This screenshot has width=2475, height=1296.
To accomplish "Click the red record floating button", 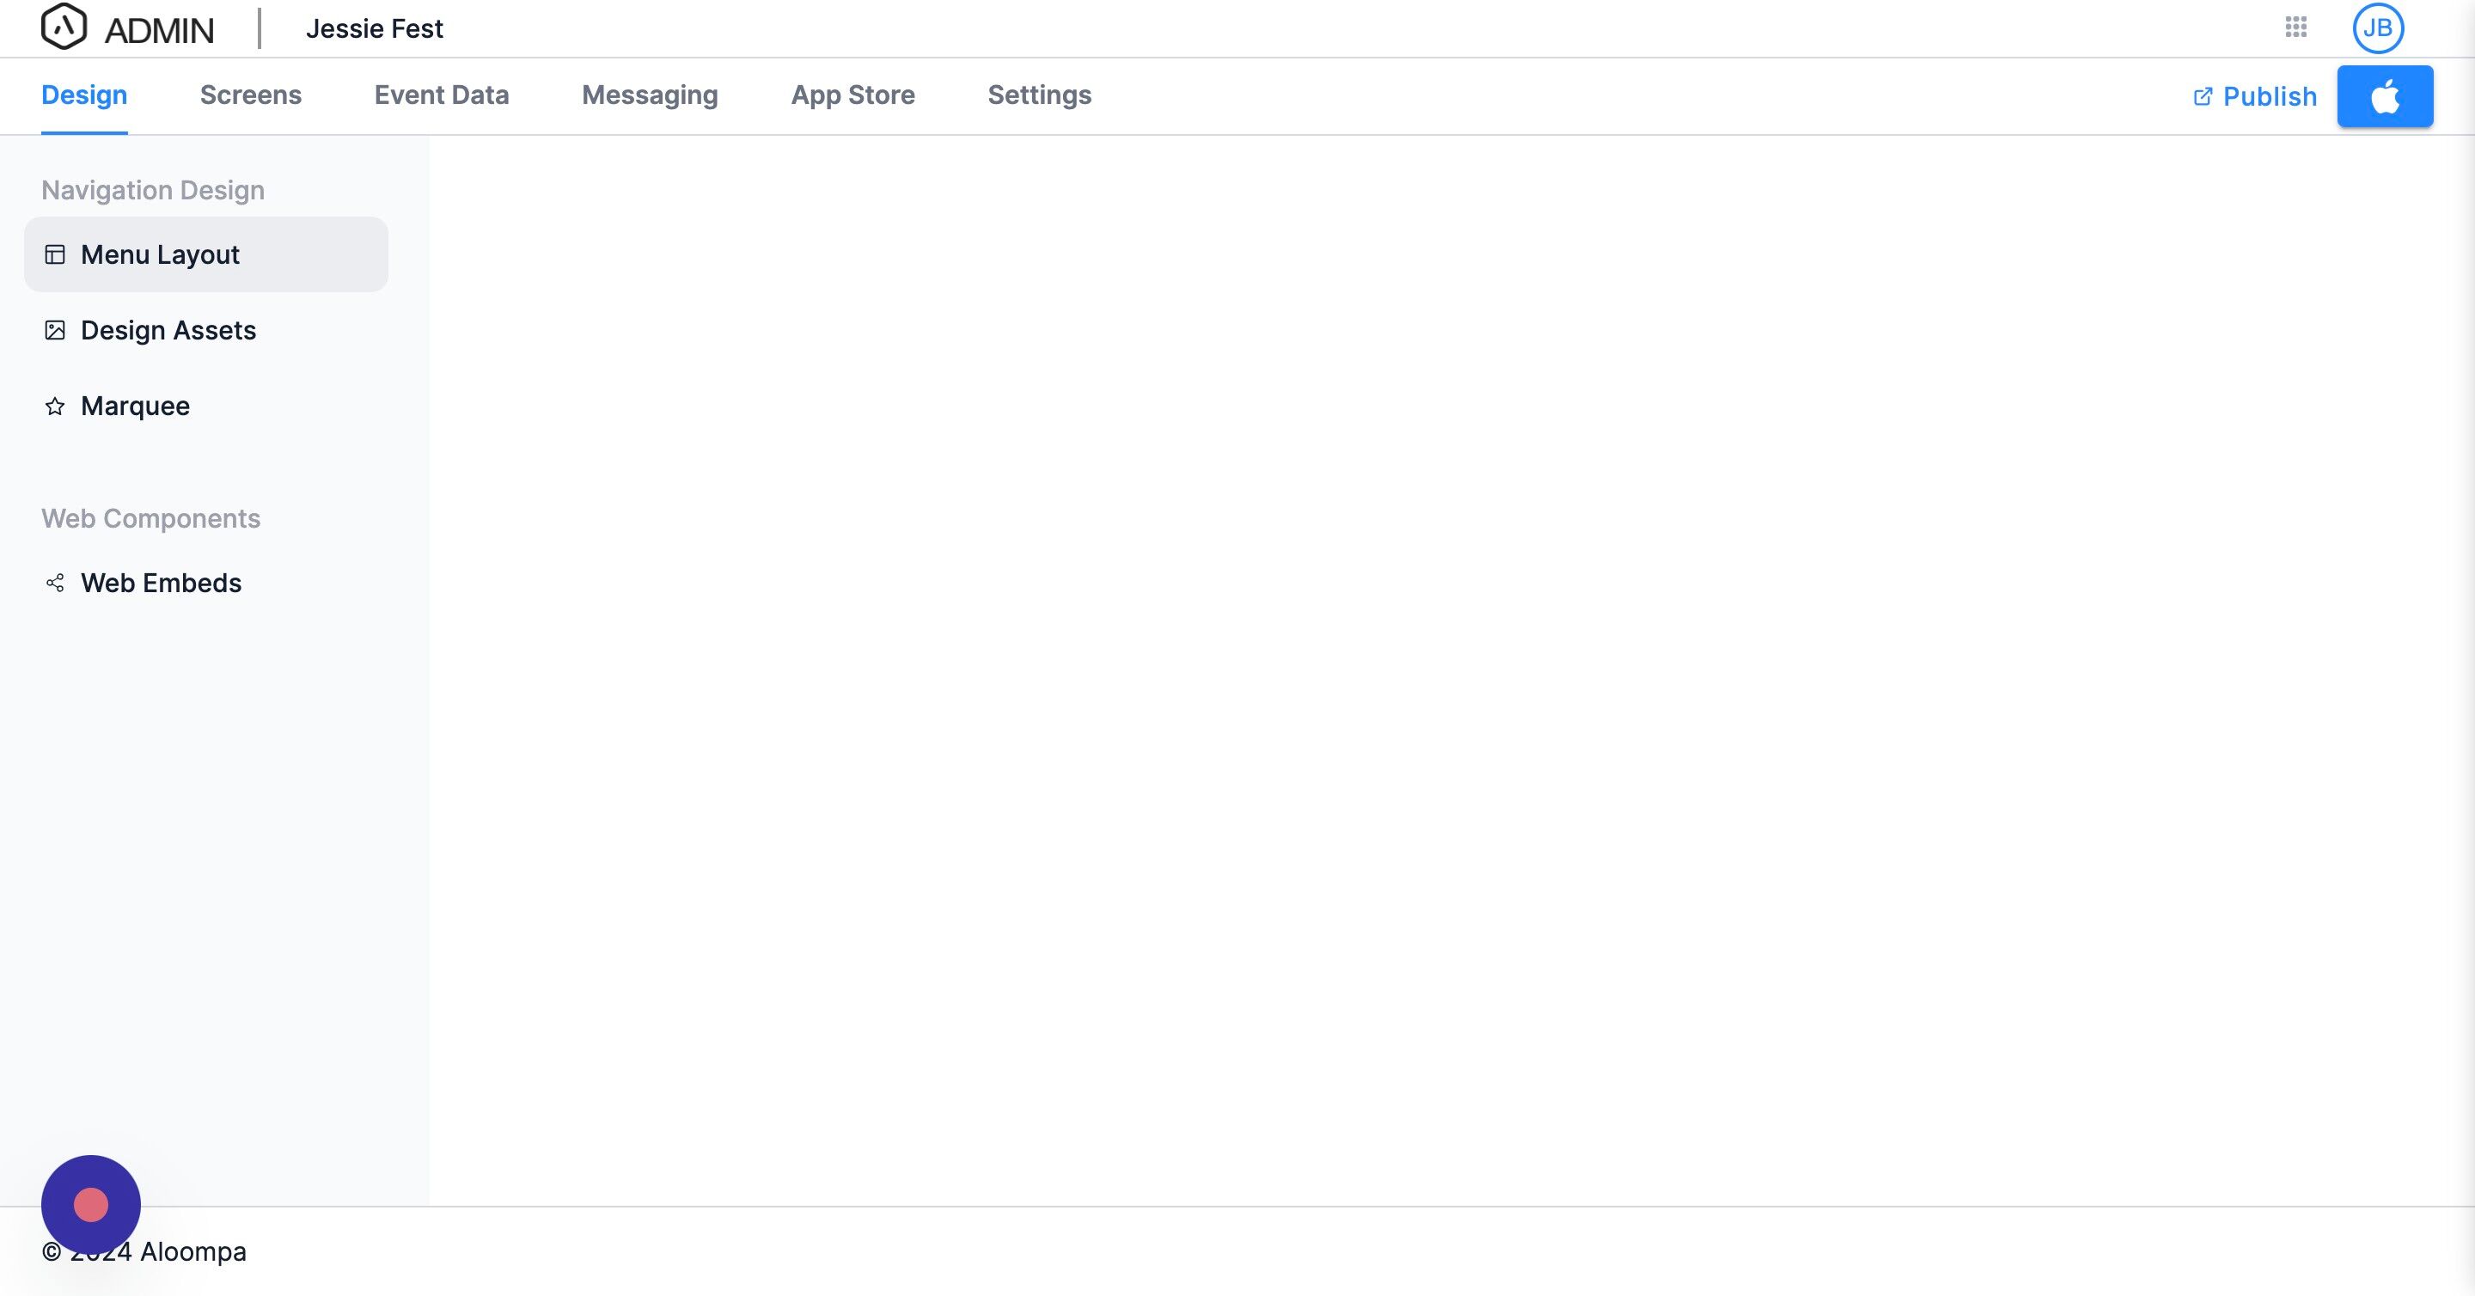I will 91,1204.
